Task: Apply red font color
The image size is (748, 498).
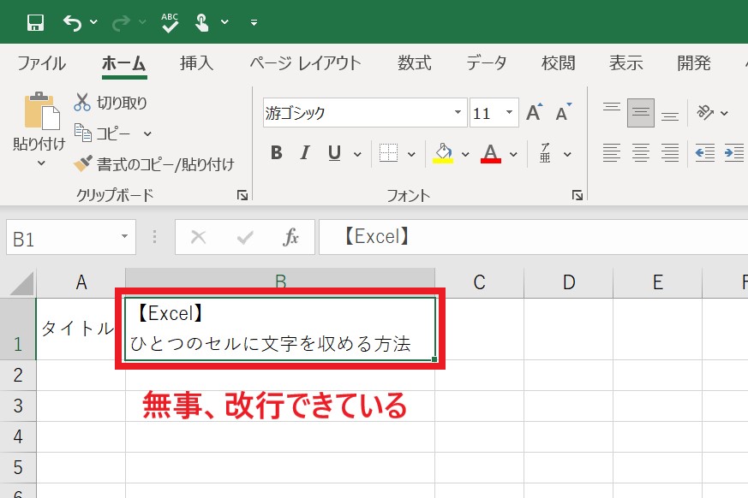Action: tap(491, 153)
